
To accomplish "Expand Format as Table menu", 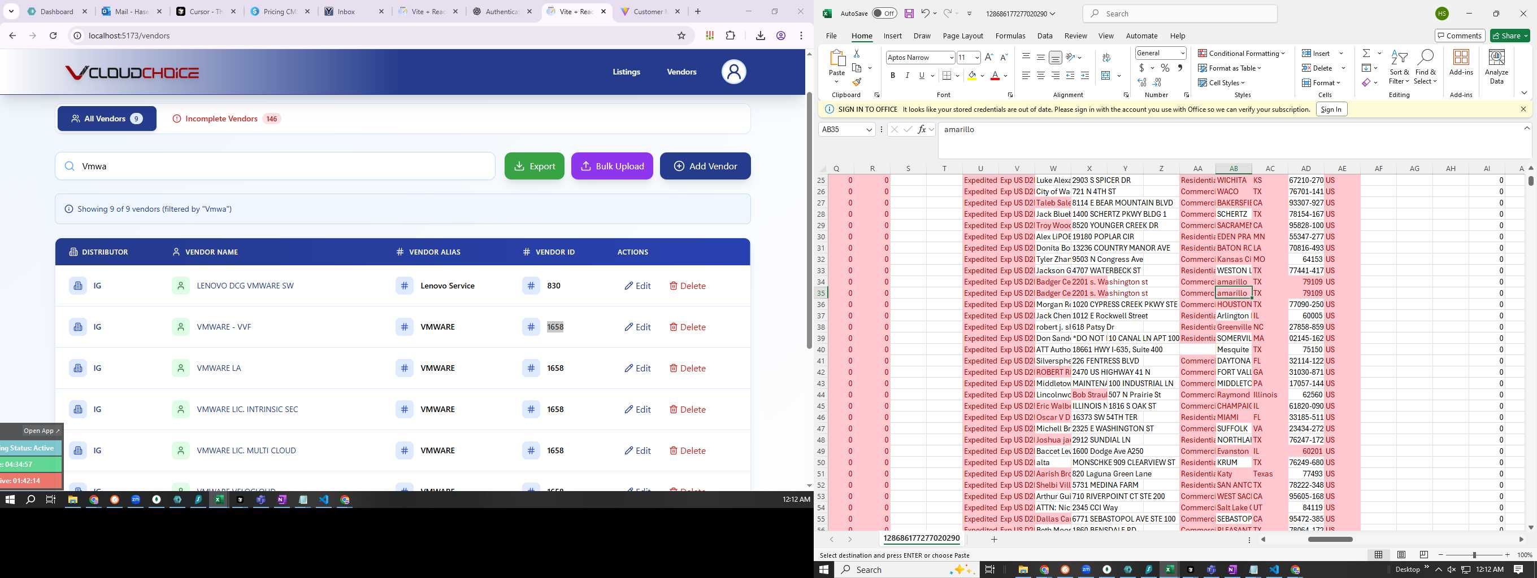I will [1230, 68].
